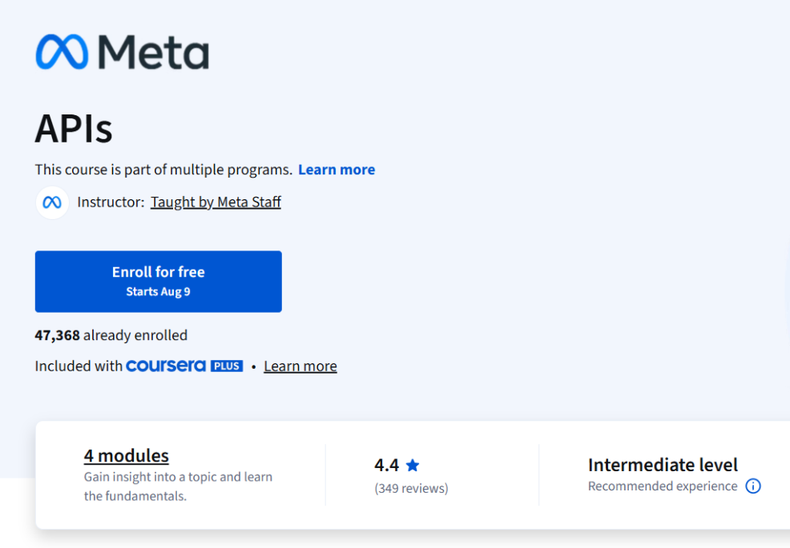Open the 4 modules link

point(126,455)
